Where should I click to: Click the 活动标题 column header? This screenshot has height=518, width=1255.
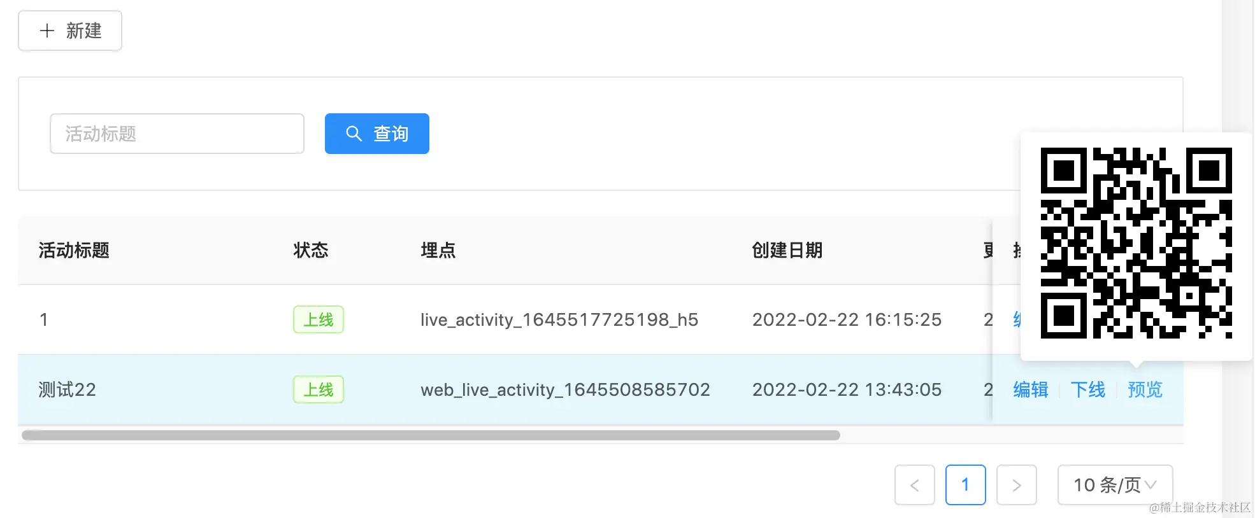(74, 250)
